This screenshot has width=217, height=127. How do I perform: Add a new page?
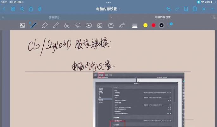pyautogui.click(x=195, y=9)
